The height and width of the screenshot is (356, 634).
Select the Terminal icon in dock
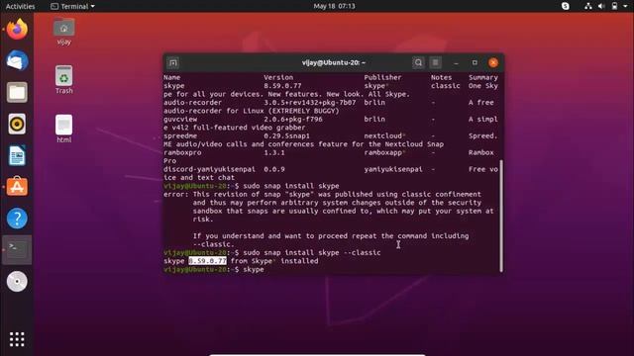click(17, 250)
